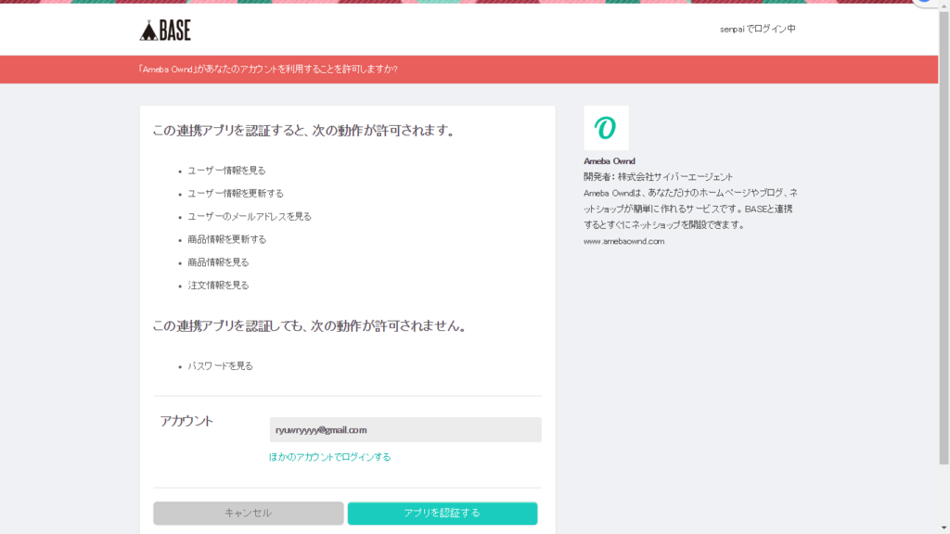Click the scrollbar down arrow
This screenshot has height=534, width=950.
pyautogui.click(x=944, y=528)
